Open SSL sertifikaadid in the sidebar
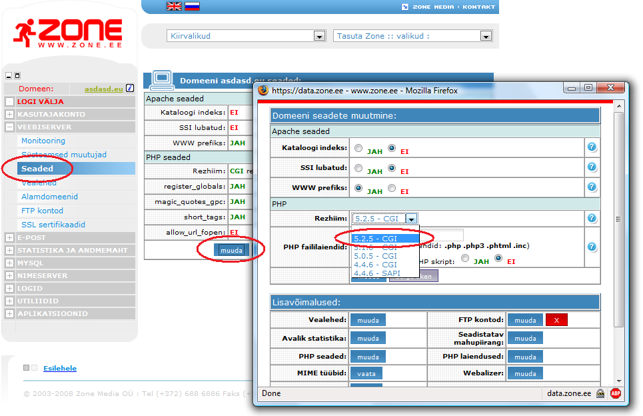The width and height of the screenshot is (643, 416). 53,225
